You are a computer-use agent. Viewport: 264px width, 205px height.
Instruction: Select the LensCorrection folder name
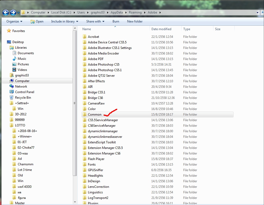click(x=99, y=187)
